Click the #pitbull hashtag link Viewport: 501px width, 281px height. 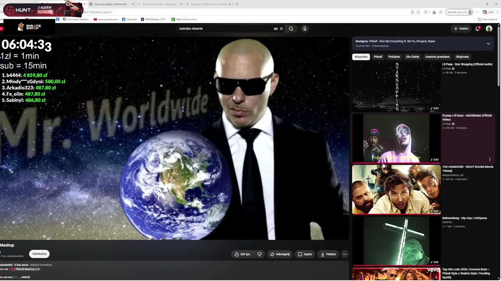(x=34, y=265)
